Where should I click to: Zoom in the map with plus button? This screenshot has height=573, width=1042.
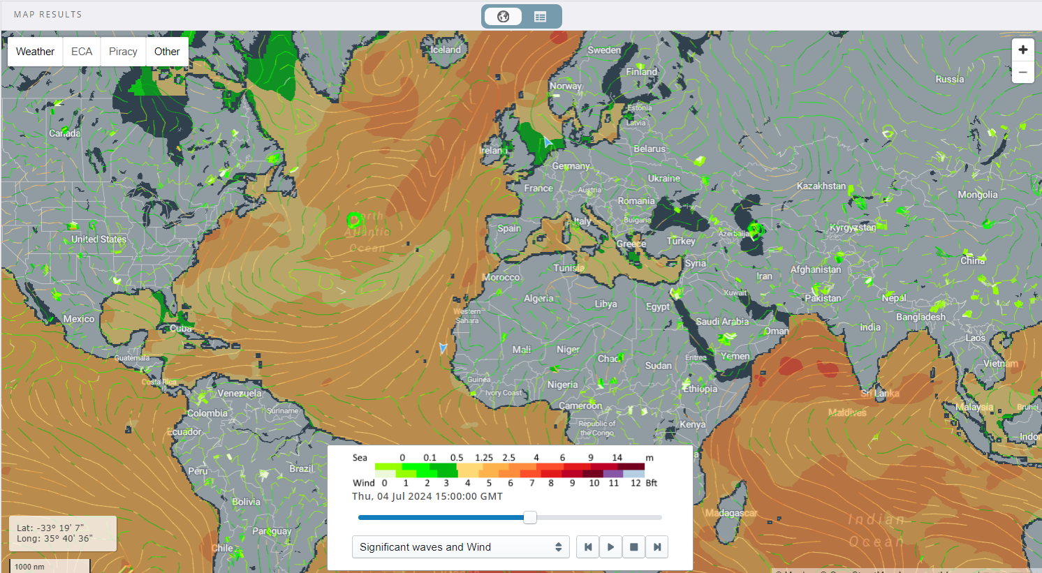click(x=1022, y=50)
